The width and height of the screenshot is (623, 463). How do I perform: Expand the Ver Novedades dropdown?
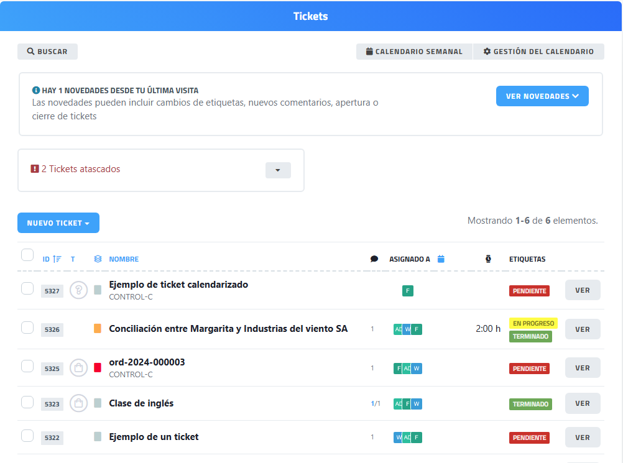pyautogui.click(x=542, y=96)
